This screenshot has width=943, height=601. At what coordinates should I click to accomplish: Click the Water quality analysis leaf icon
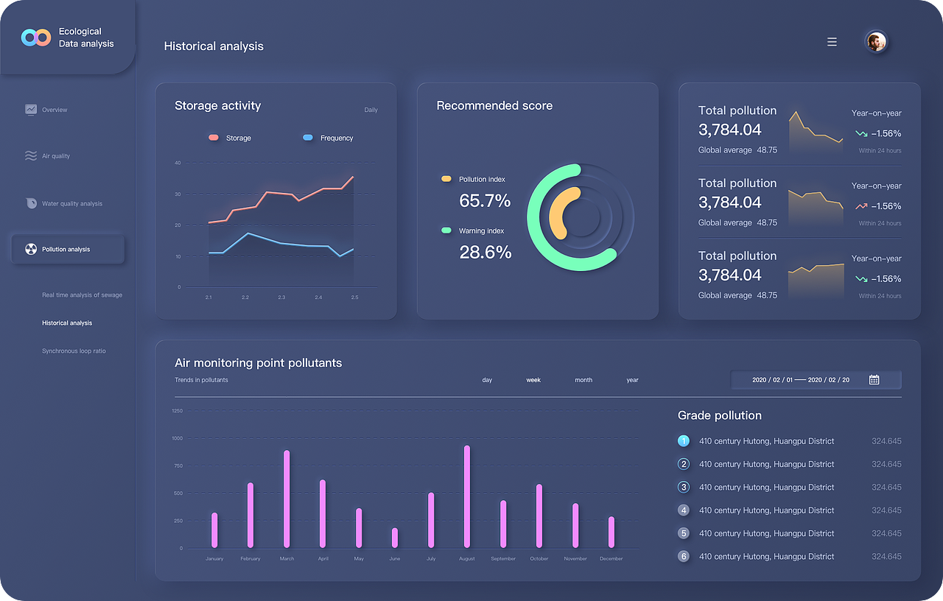coord(31,203)
